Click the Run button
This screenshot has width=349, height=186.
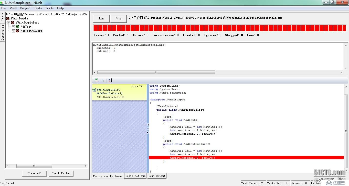pos(101,18)
